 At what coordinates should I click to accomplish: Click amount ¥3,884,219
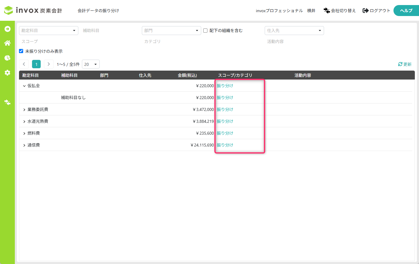point(203,121)
